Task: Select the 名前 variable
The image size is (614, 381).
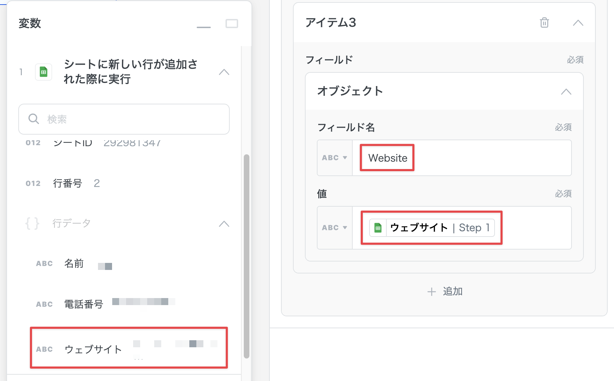Action: point(74,264)
